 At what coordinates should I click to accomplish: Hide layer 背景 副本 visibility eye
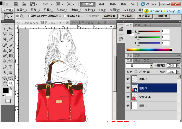point(128,97)
